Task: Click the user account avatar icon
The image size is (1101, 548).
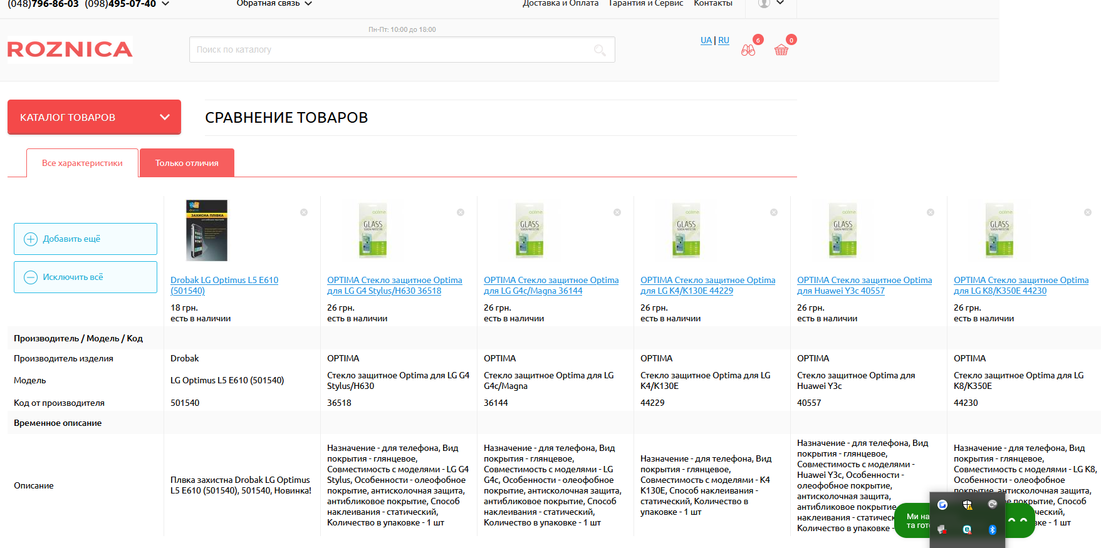Action: click(764, 3)
